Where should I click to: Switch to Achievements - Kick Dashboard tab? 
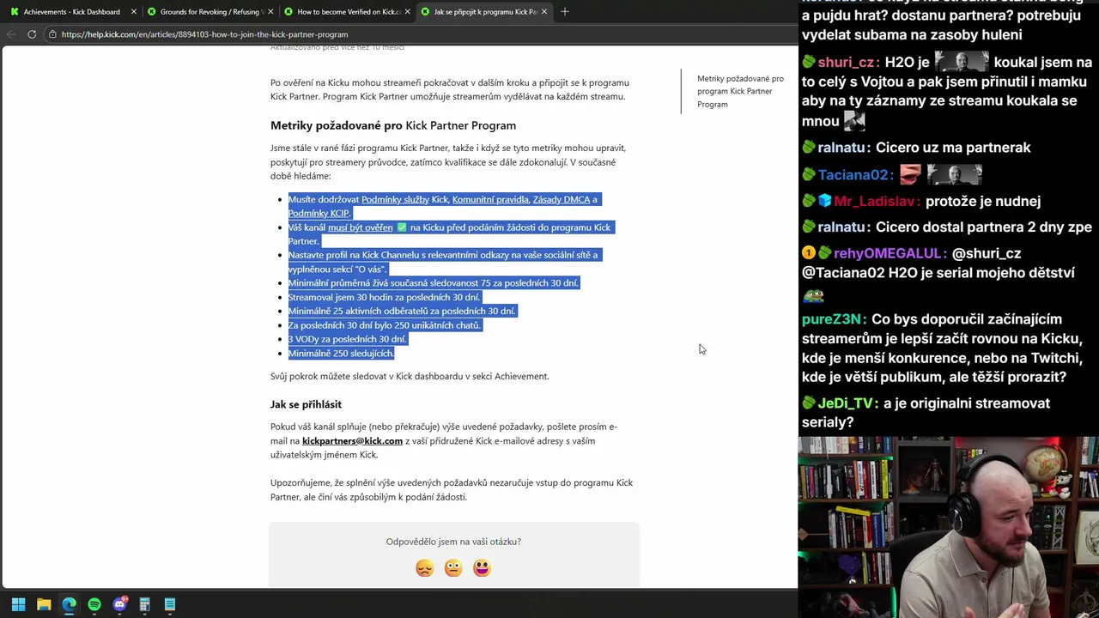tap(71, 12)
